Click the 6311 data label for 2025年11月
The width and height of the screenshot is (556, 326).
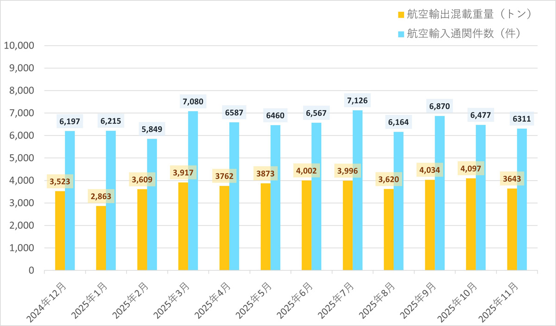pos(522,119)
